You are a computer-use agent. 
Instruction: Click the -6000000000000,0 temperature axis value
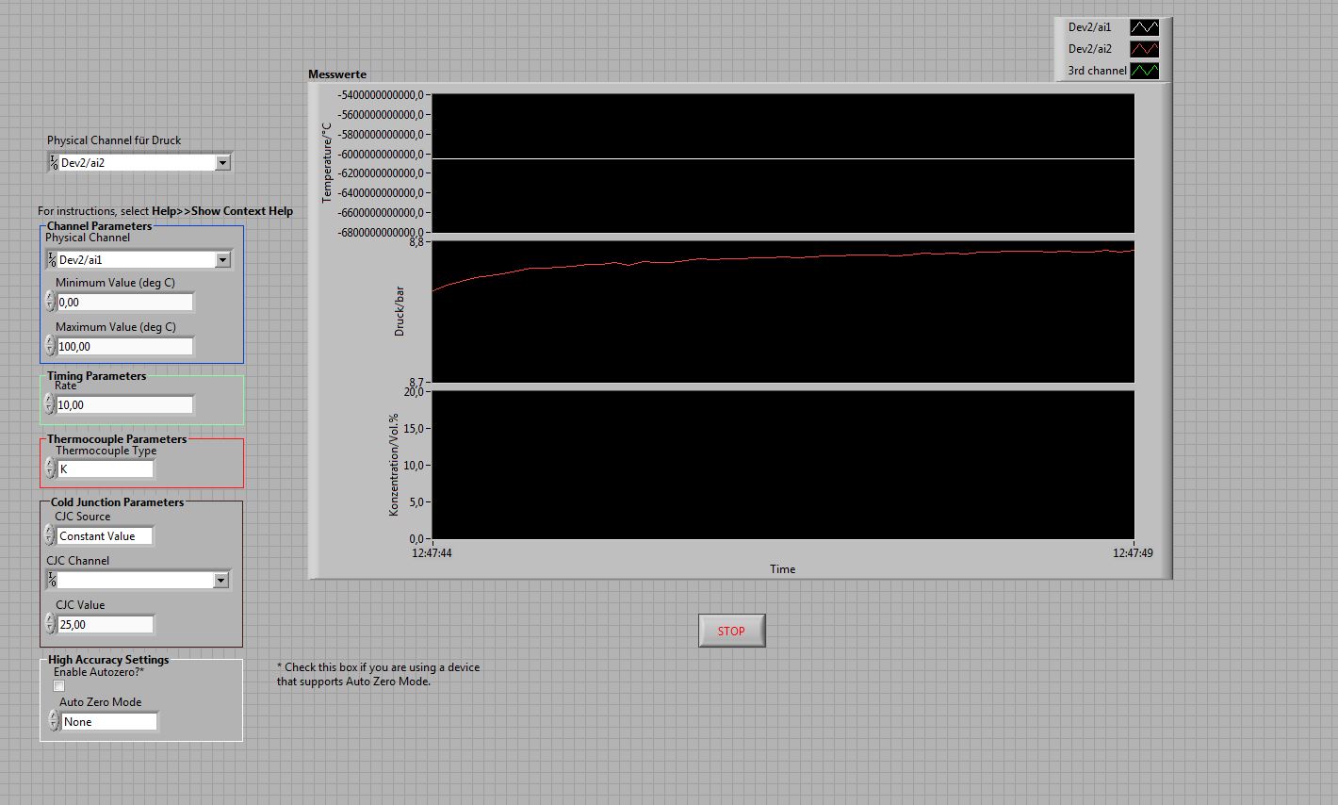383,154
